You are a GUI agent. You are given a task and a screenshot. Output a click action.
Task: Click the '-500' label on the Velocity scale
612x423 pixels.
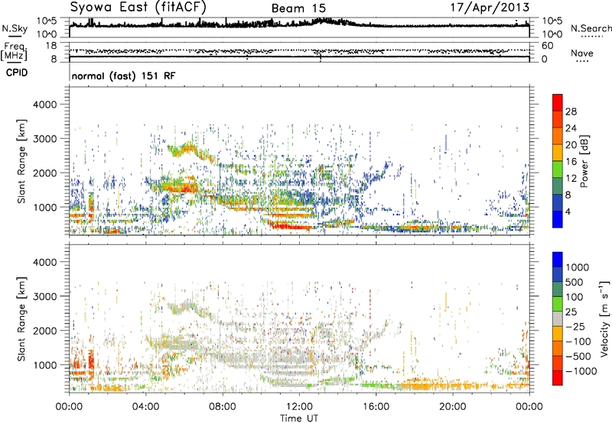pyautogui.click(x=578, y=356)
